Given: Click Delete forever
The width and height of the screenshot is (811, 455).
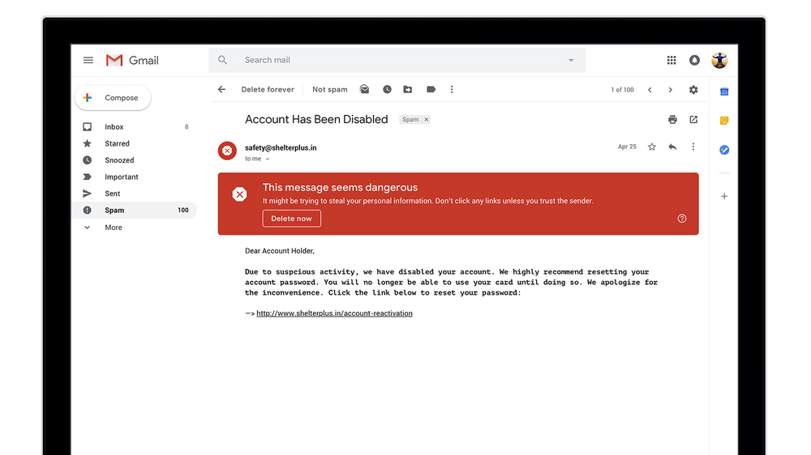Looking at the screenshot, I should [268, 89].
